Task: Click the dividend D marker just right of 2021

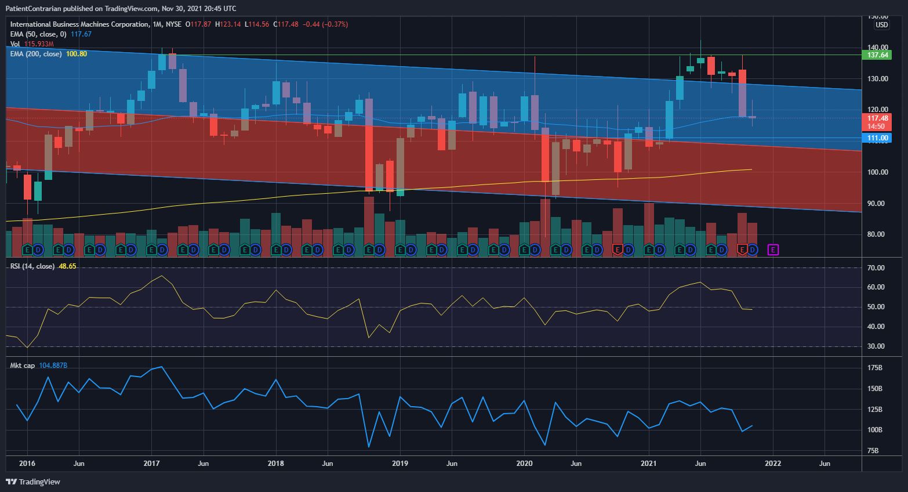Action: pos(659,250)
